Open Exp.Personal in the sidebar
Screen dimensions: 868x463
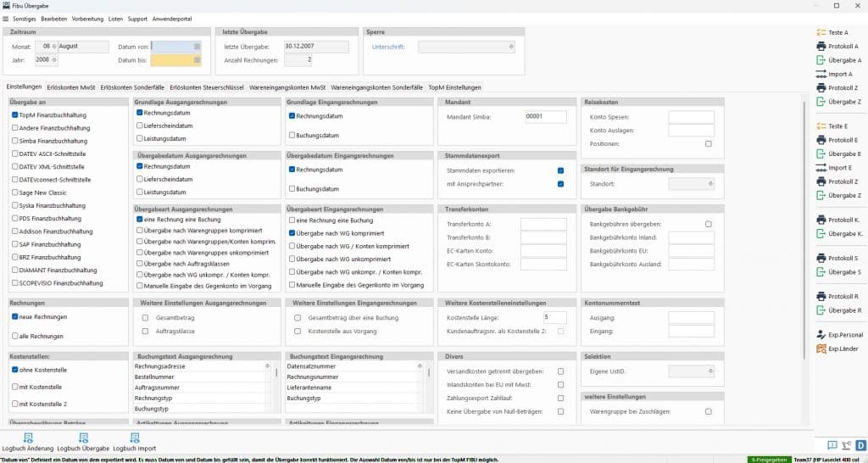coord(821,335)
